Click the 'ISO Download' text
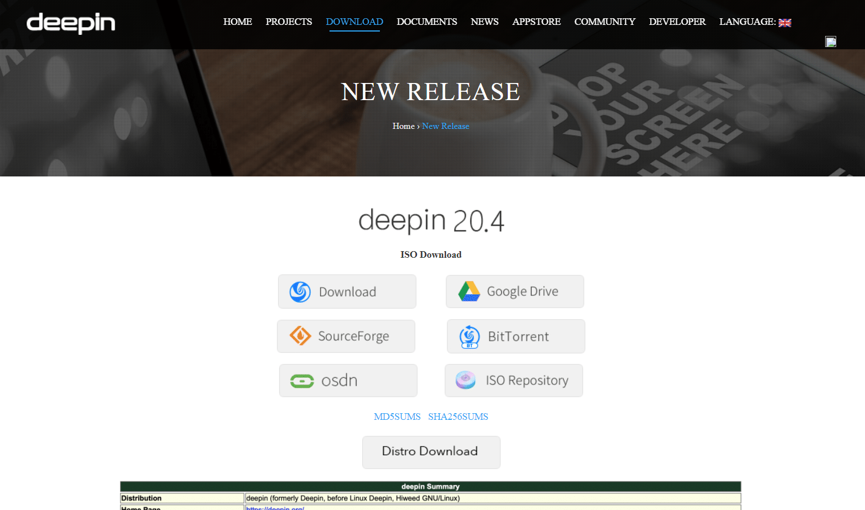 point(431,254)
